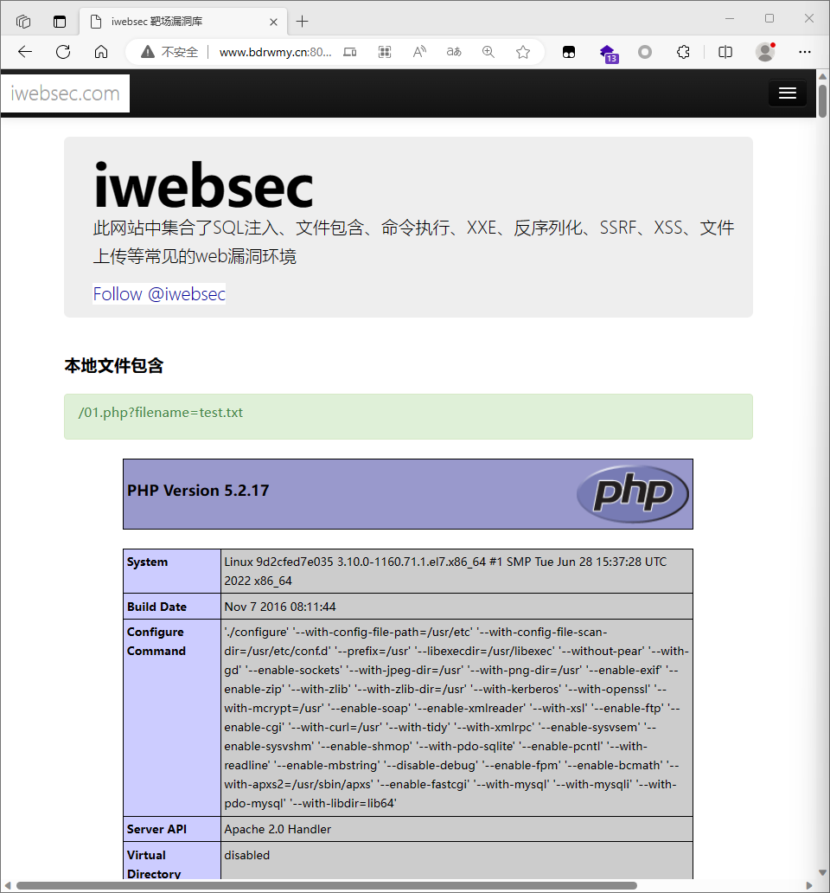Click the scroll down arrow
Image resolution: width=830 pixels, height=893 pixels.
[x=822, y=872]
